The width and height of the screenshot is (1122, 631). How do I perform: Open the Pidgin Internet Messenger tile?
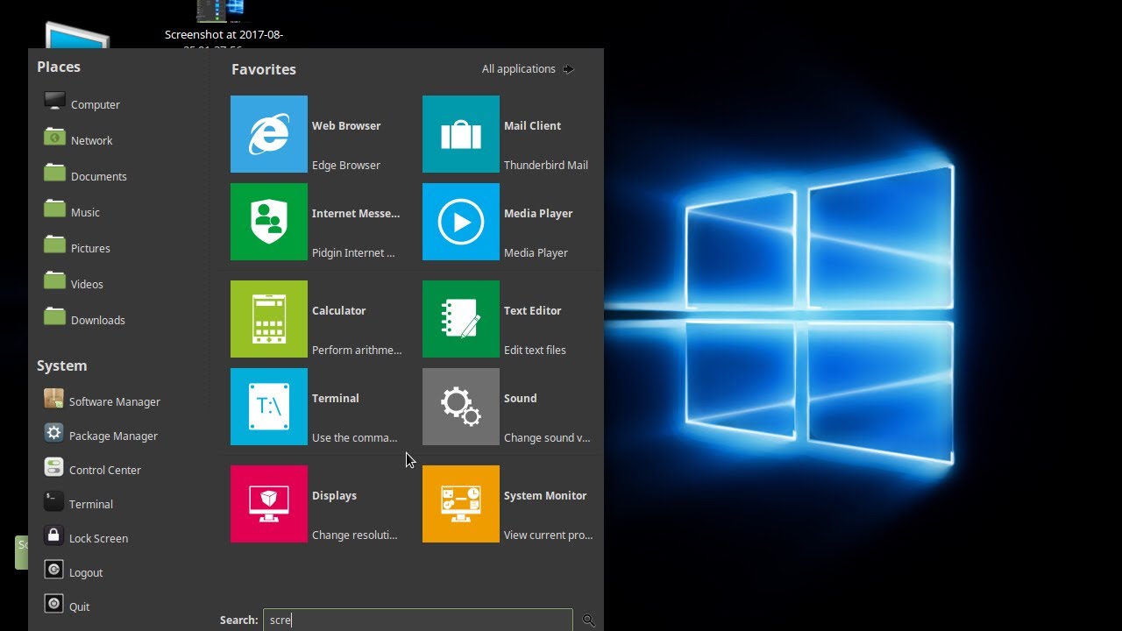pos(269,222)
